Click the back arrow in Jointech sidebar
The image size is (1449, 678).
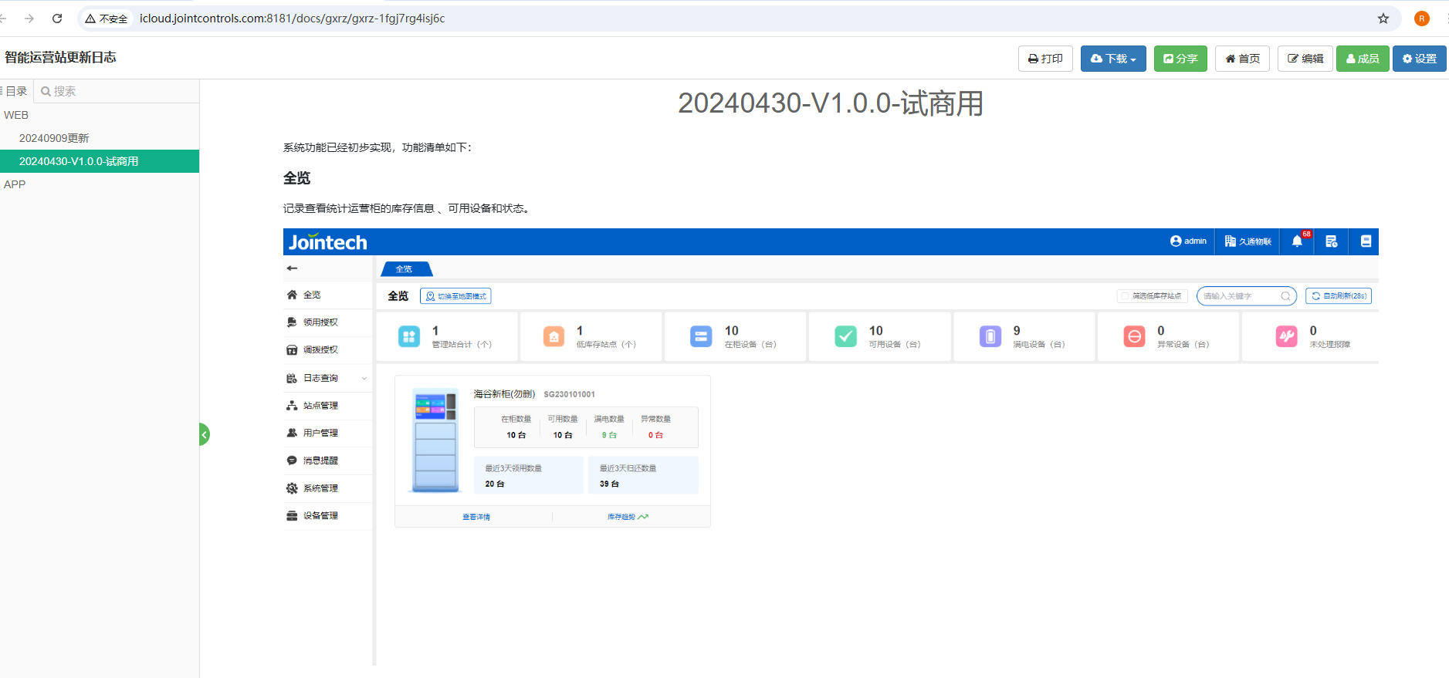tap(292, 268)
